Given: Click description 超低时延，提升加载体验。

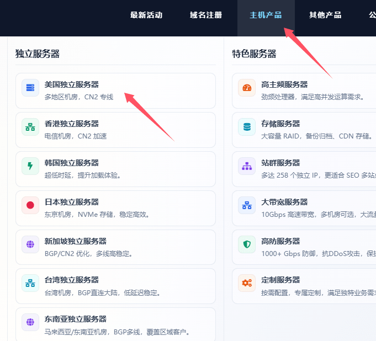Looking at the screenshot, I should point(82,175).
